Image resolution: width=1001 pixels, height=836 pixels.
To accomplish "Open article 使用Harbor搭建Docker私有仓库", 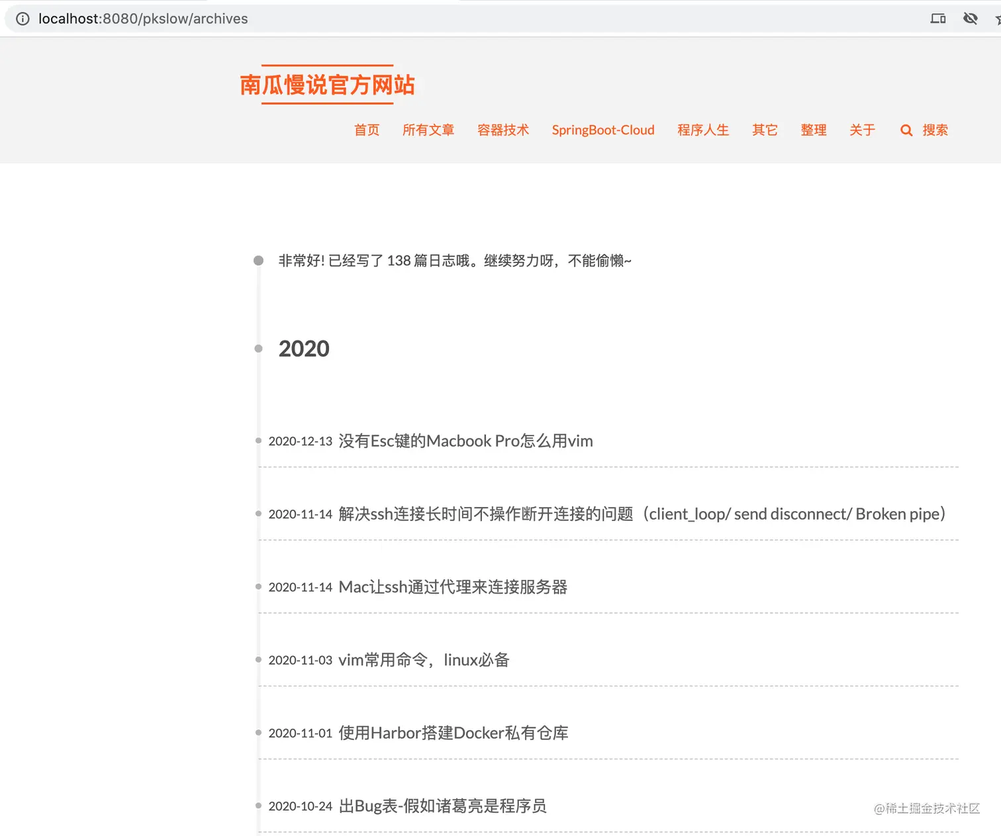I will pyautogui.click(x=453, y=733).
